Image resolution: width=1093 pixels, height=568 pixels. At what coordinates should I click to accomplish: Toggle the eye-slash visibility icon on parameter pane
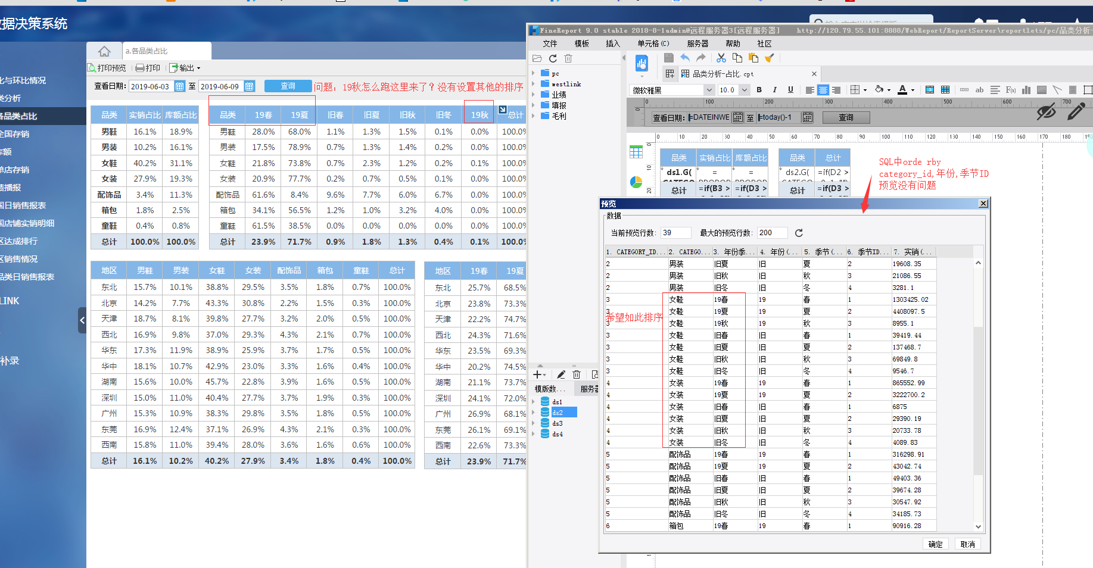pos(1046,111)
